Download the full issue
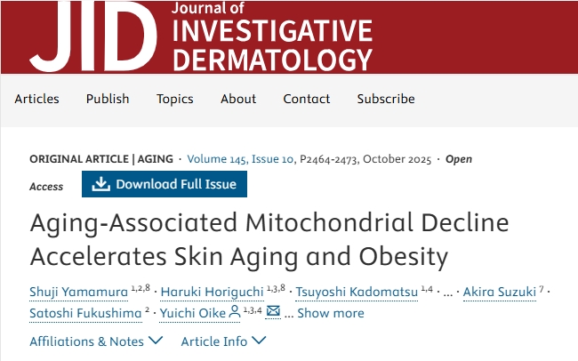This screenshot has width=578, height=361. 165,184
